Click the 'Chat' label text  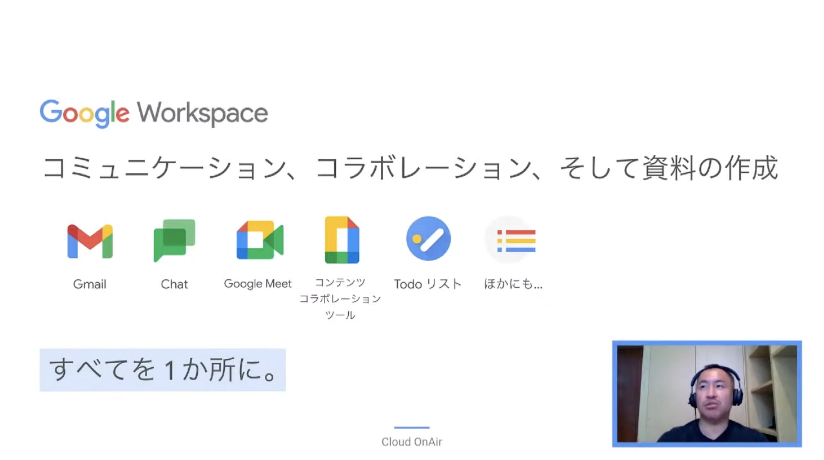[174, 284]
